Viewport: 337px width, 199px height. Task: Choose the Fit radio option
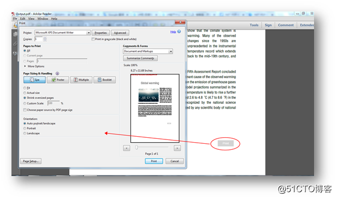pos(25,88)
